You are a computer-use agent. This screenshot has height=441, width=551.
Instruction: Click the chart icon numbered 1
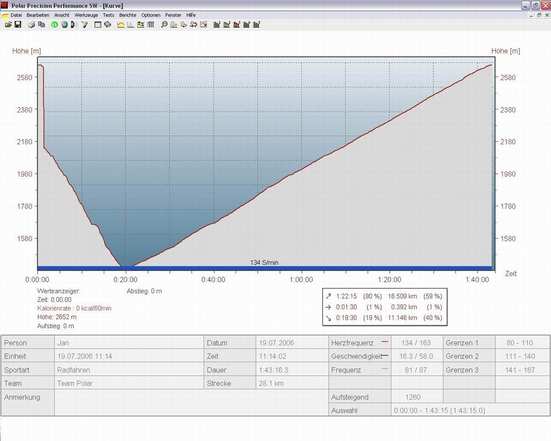[217, 24]
